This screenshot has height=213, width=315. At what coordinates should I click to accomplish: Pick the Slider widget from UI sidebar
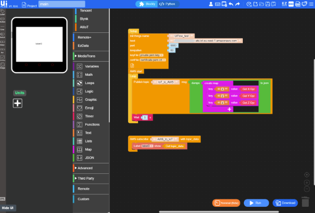click(x=3, y=43)
